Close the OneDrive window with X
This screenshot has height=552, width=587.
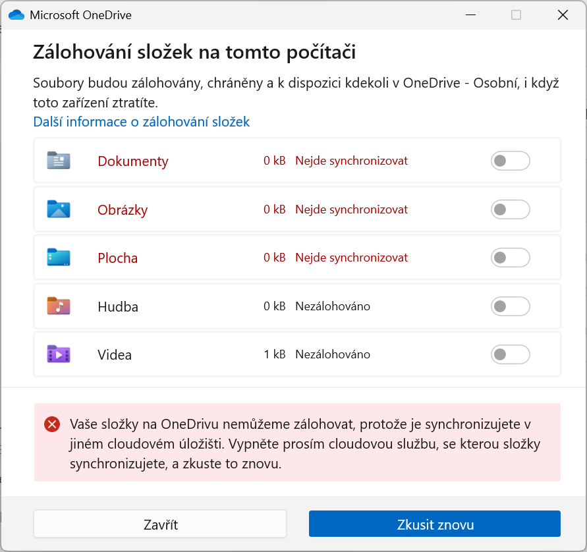coord(563,15)
